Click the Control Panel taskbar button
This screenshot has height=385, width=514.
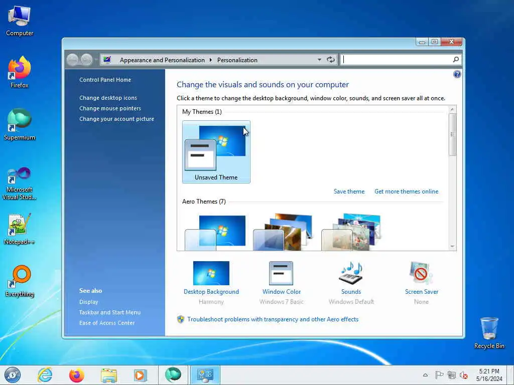[x=205, y=375]
